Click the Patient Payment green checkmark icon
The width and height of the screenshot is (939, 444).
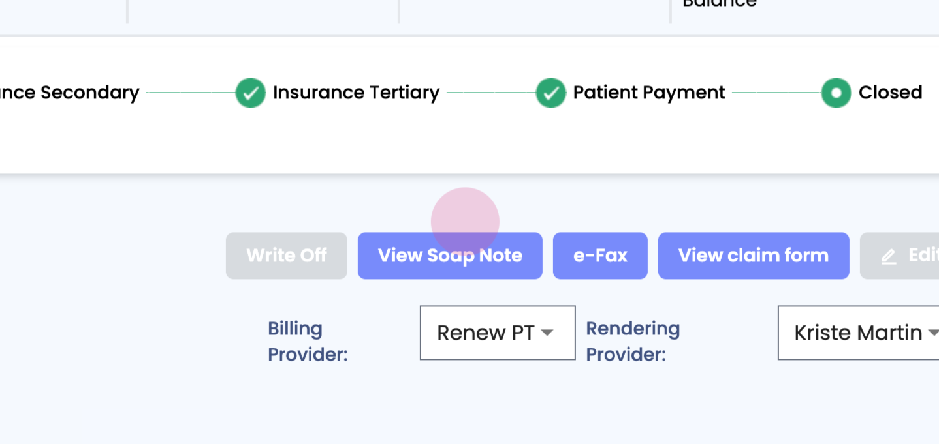[550, 93]
